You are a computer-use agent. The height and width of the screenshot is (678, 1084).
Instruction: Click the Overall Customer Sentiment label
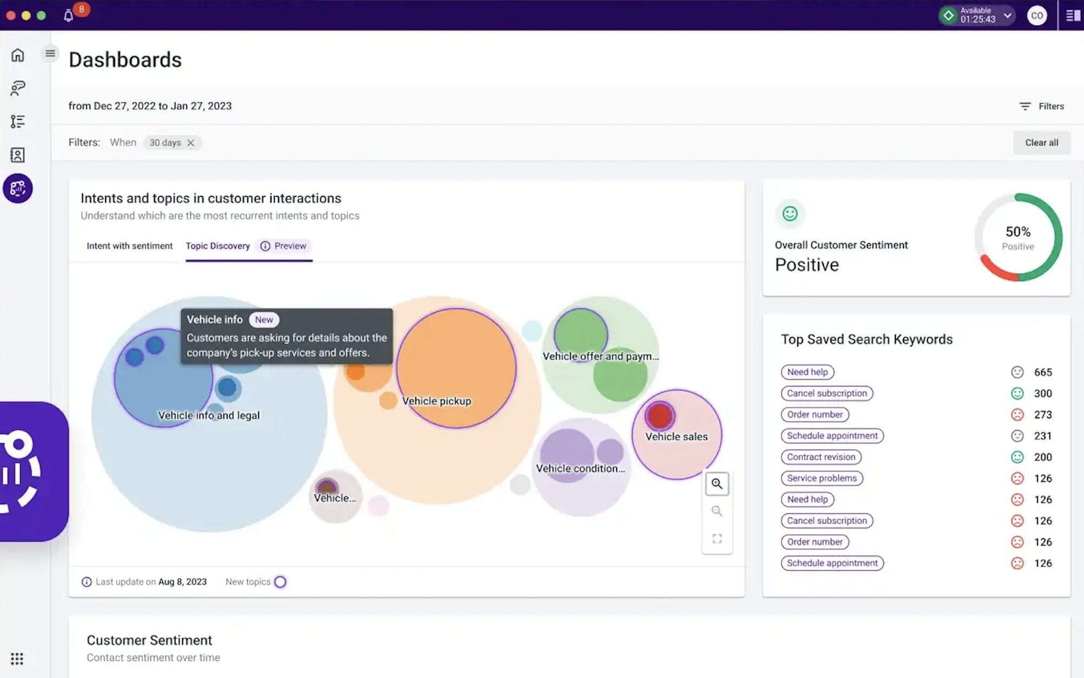pyautogui.click(x=841, y=245)
